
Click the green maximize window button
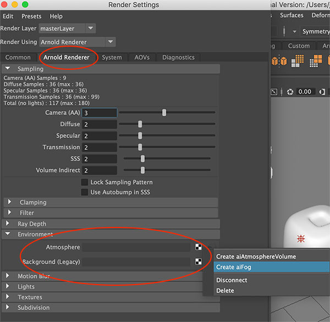(x=25, y=4)
